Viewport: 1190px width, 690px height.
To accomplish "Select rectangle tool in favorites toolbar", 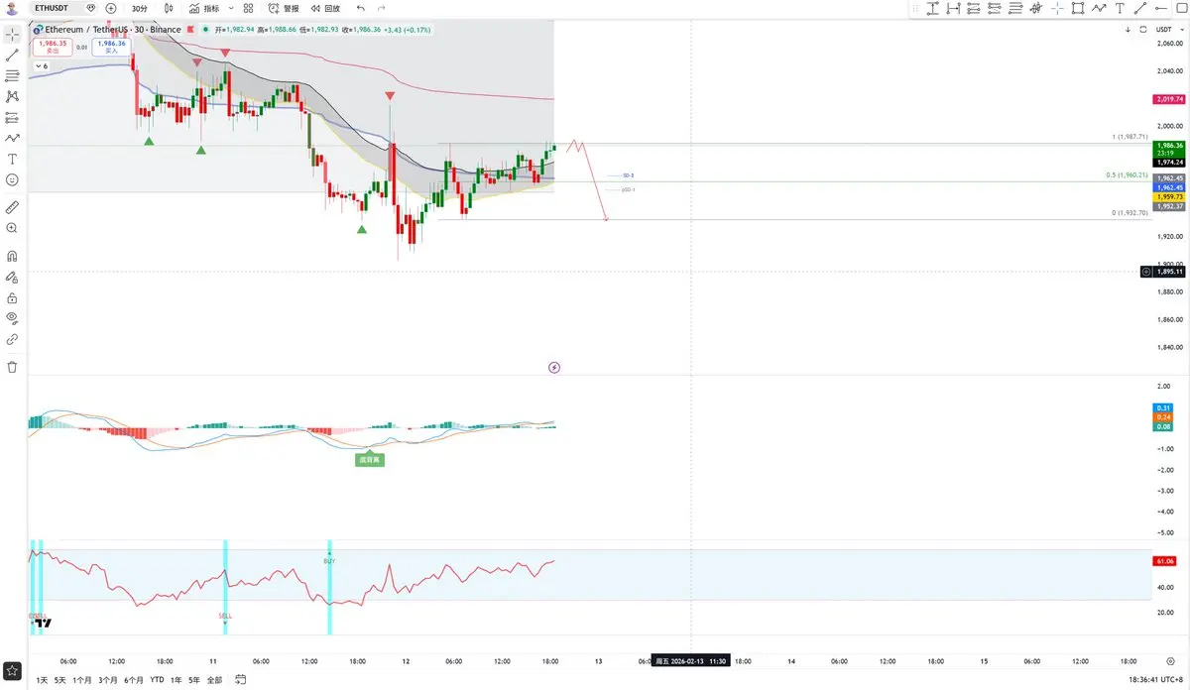I will tap(1078, 8).
